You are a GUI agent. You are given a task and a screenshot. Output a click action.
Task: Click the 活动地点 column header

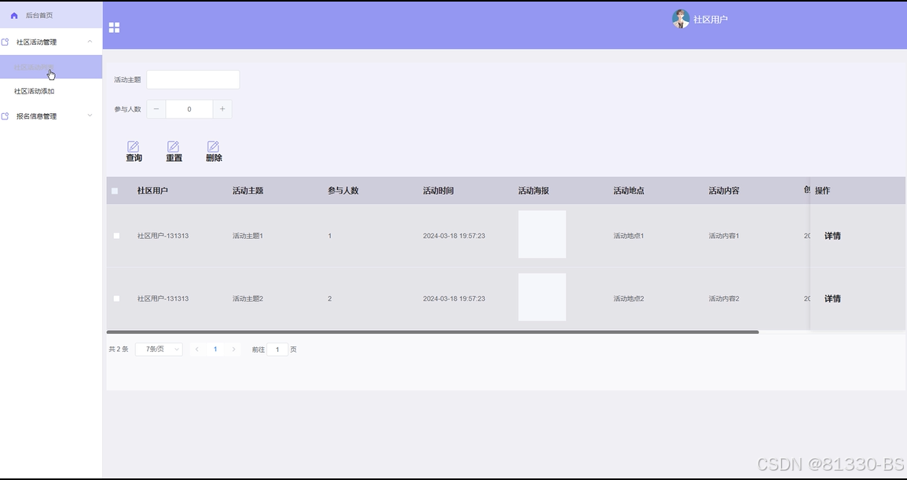click(629, 191)
